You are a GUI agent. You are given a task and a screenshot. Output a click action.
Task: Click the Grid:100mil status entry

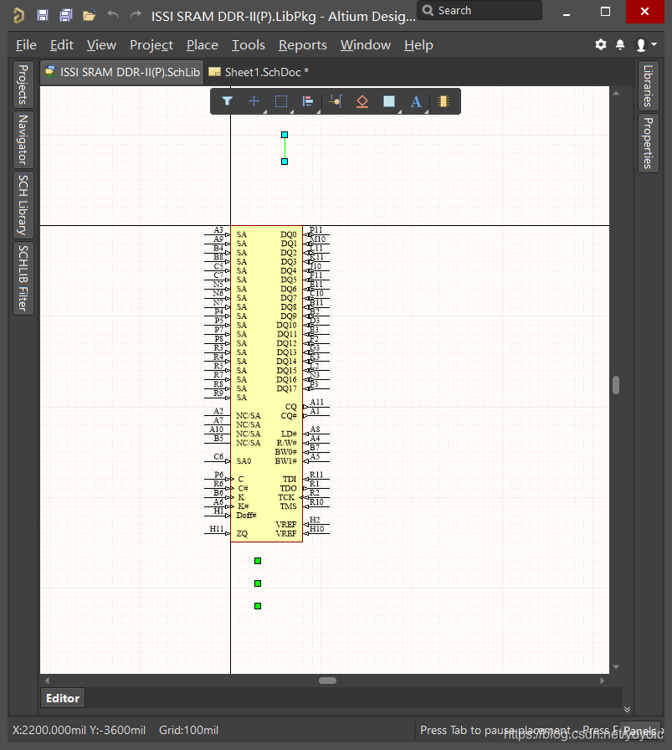188,731
